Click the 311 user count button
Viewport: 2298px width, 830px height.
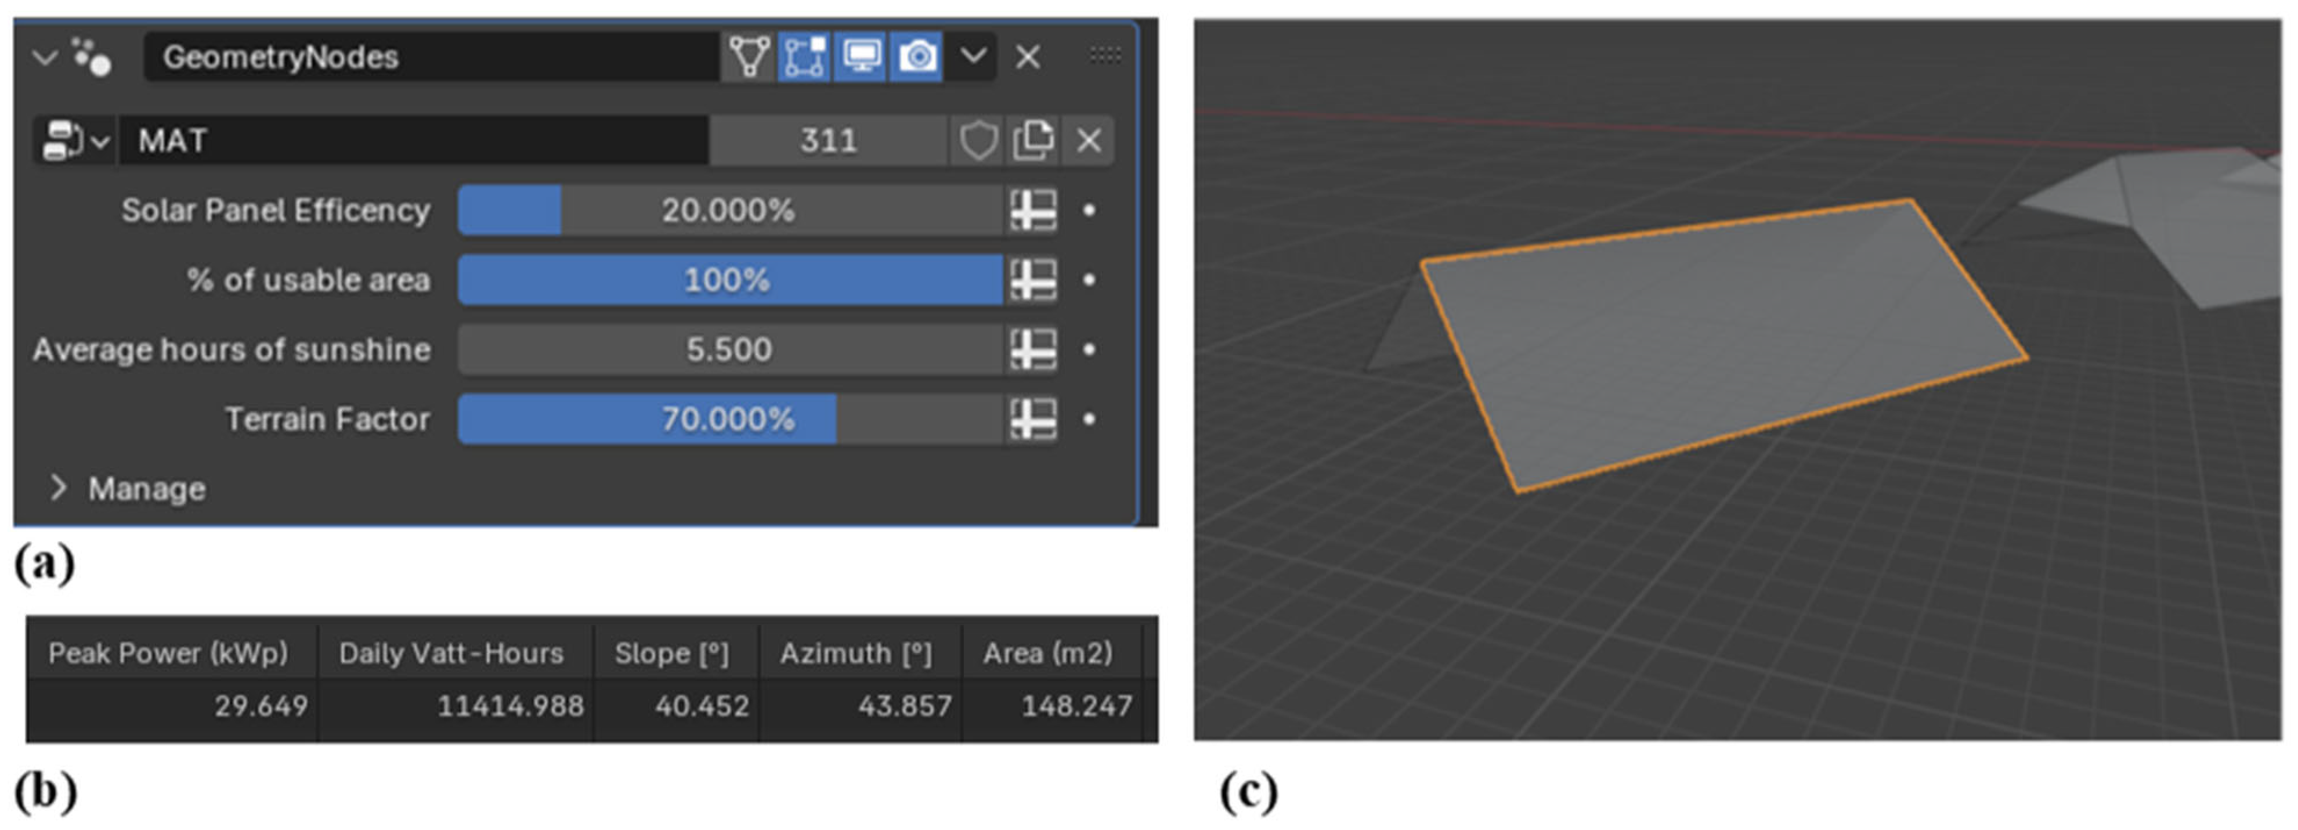828,140
